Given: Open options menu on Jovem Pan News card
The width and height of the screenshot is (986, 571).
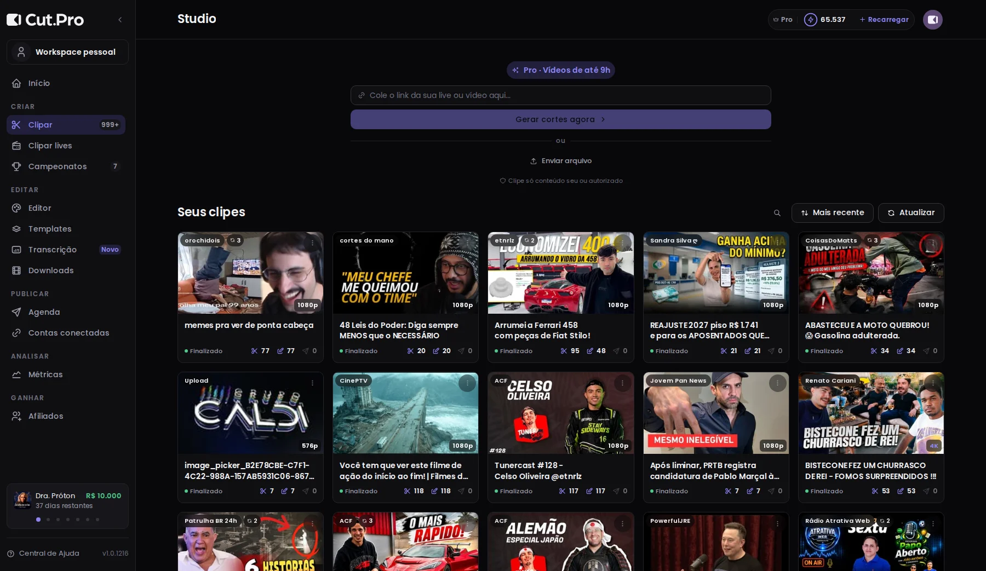Looking at the screenshot, I should pos(777,383).
